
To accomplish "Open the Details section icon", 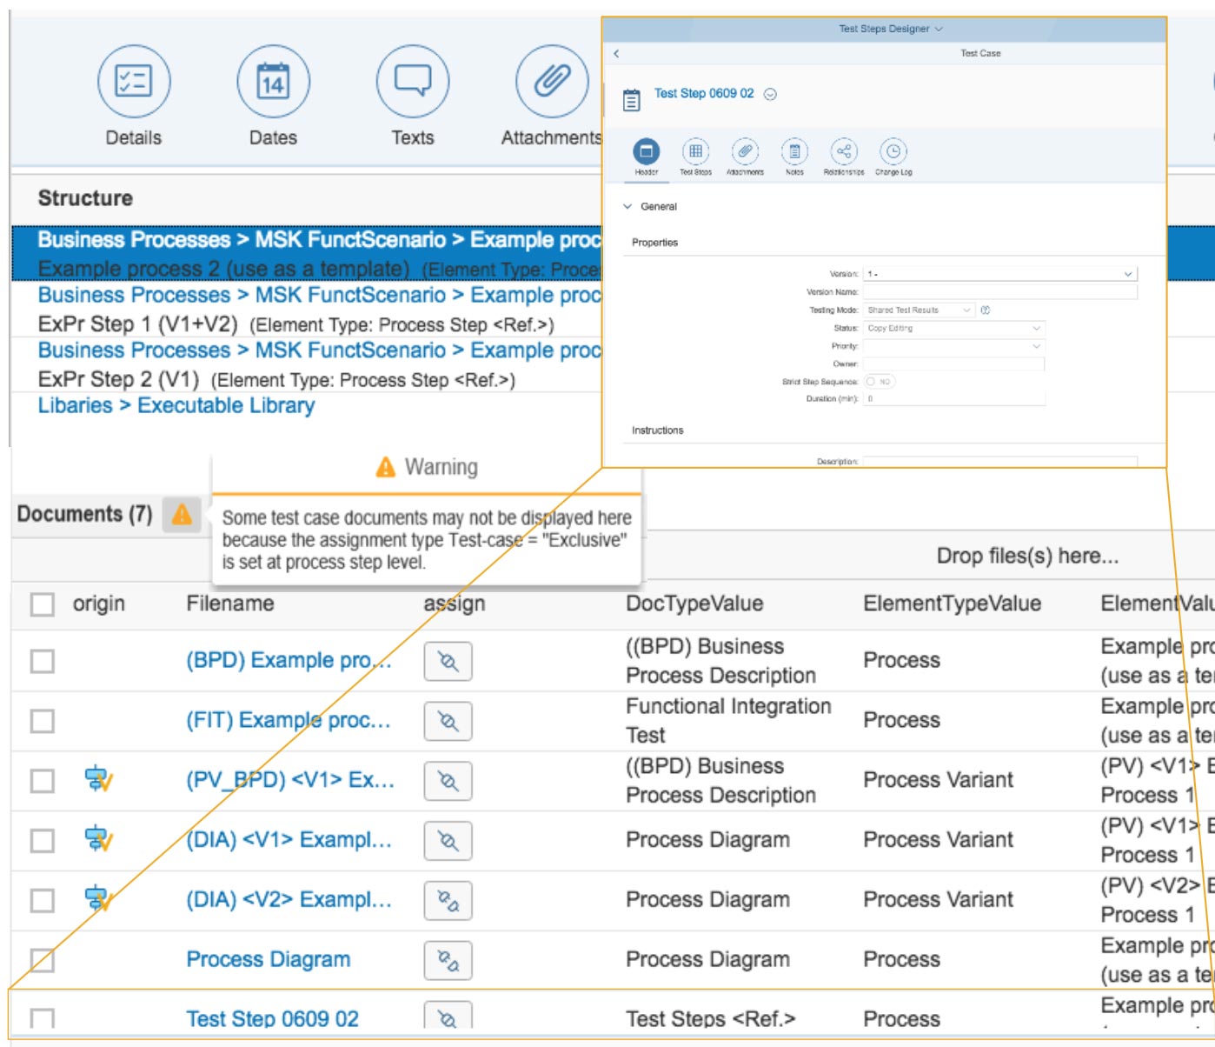I will (133, 82).
